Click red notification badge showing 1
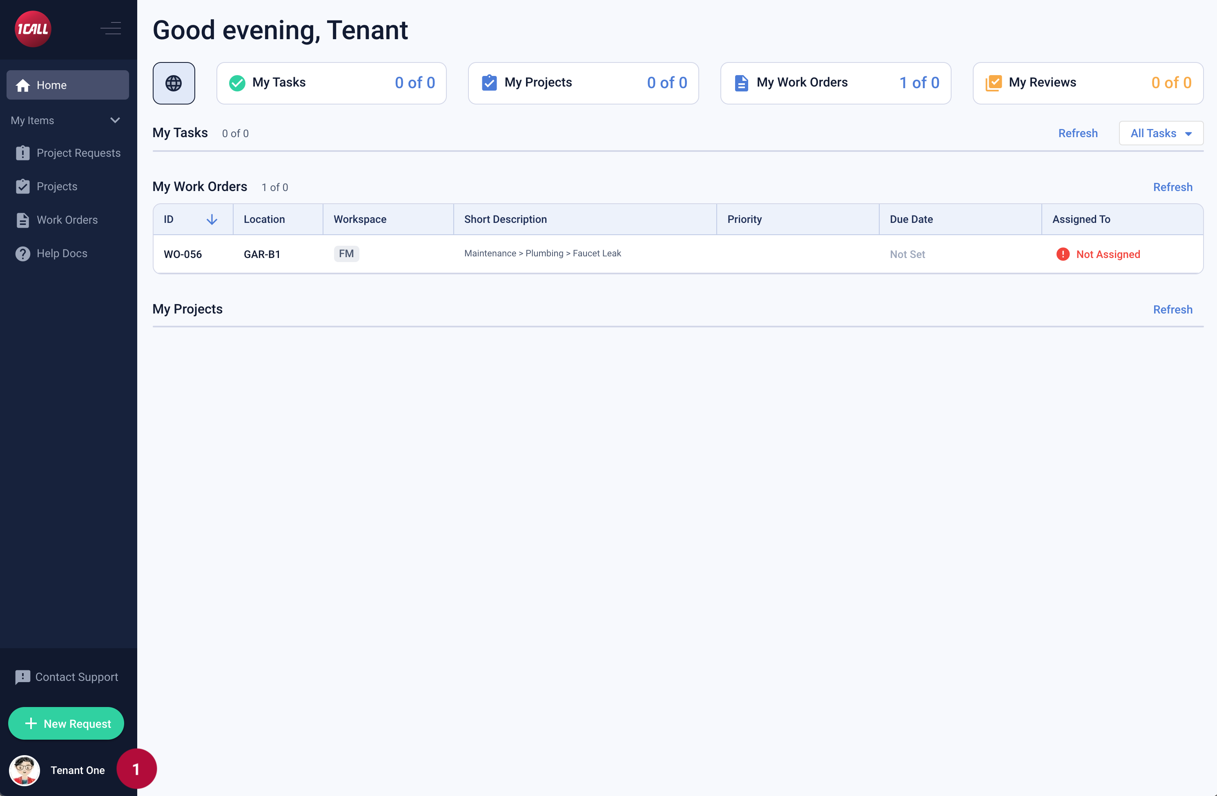This screenshot has height=796, width=1217. [x=136, y=769]
